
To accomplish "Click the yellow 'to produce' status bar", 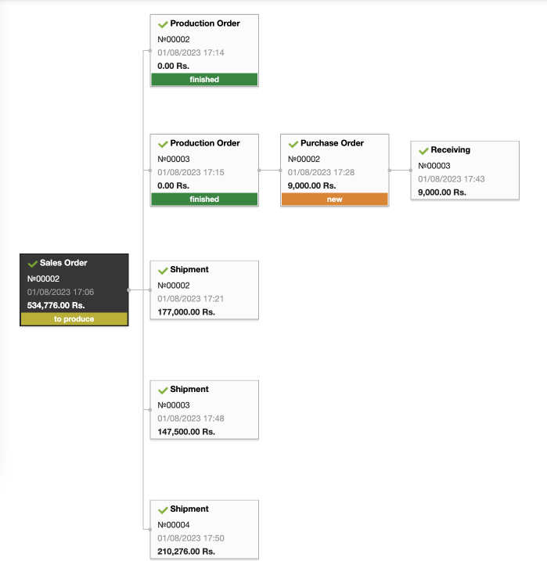I will (74, 318).
